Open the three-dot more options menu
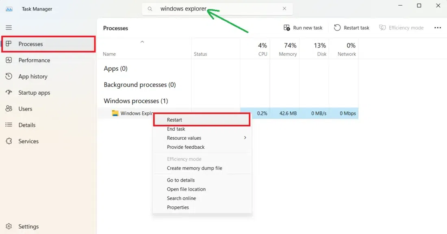 pyautogui.click(x=438, y=28)
